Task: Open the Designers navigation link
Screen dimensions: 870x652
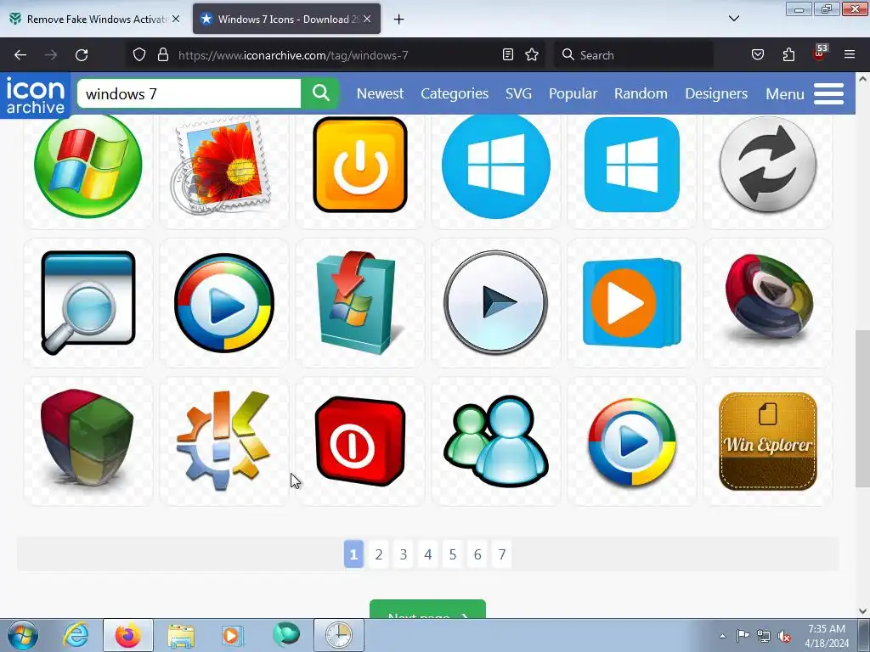Action: pos(716,93)
